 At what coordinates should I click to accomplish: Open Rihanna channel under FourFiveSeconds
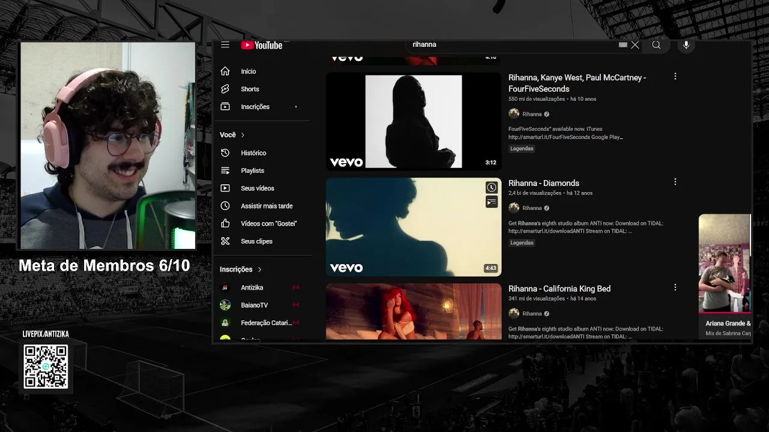532,114
